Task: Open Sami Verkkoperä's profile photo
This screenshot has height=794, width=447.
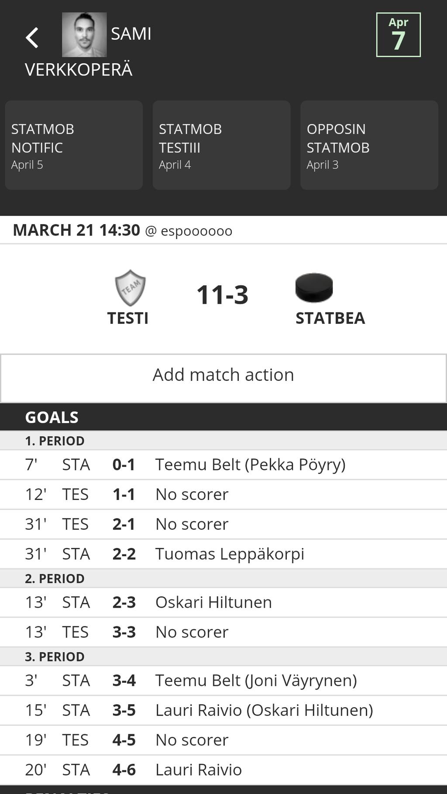Action: coord(84,34)
